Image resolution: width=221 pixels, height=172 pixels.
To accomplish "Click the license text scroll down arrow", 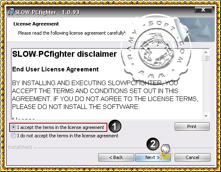I will click(206, 116).
